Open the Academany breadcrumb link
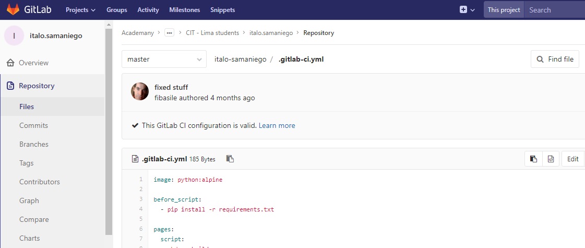This screenshot has width=585, height=248. click(x=138, y=33)
